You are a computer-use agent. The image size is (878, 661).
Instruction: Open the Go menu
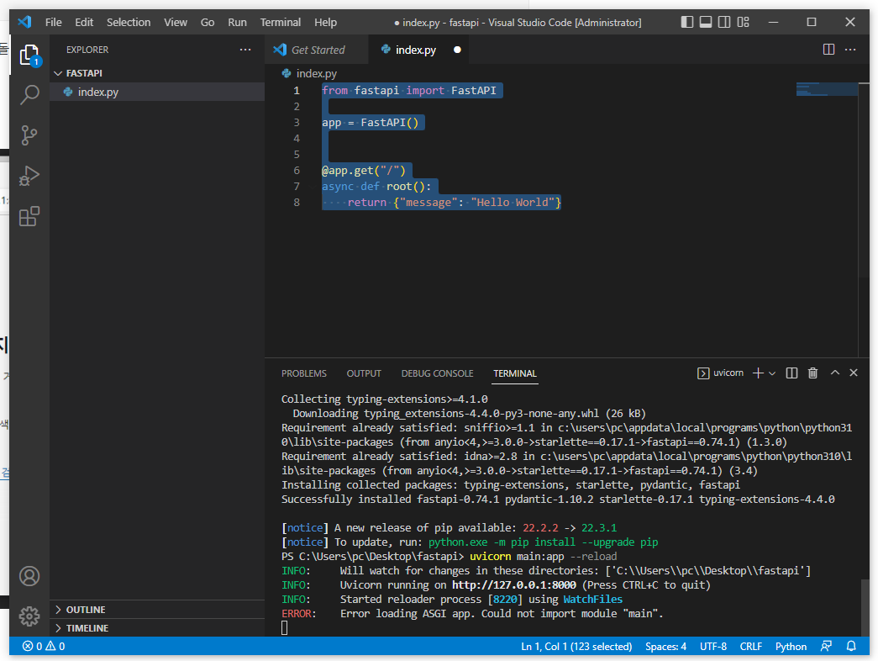208,22
